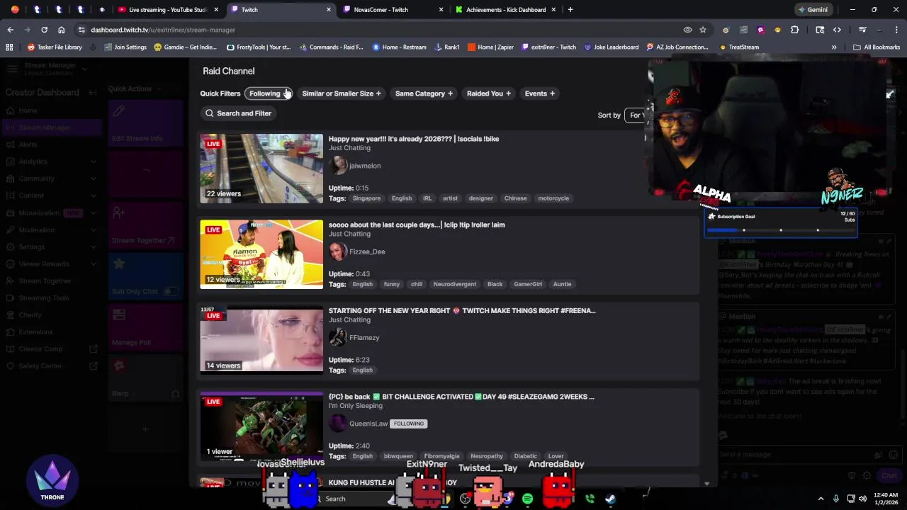Image resolution: width=907 pixels, height=510 pixels.
Task: Open the Home - Restream bookmark
Action: [x=399, y=47]
